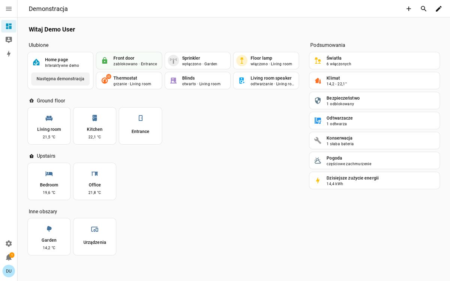Open the Entrance area name

[141, 132]
